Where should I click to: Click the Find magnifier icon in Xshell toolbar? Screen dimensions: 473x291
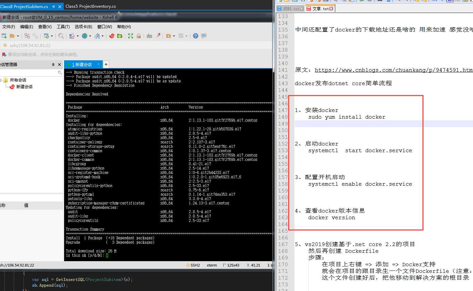61,36
